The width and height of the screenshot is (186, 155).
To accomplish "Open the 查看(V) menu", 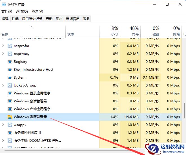I will (37, 12).
